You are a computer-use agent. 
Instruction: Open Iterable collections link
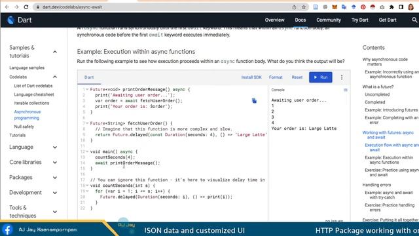(x=31, y=103)
